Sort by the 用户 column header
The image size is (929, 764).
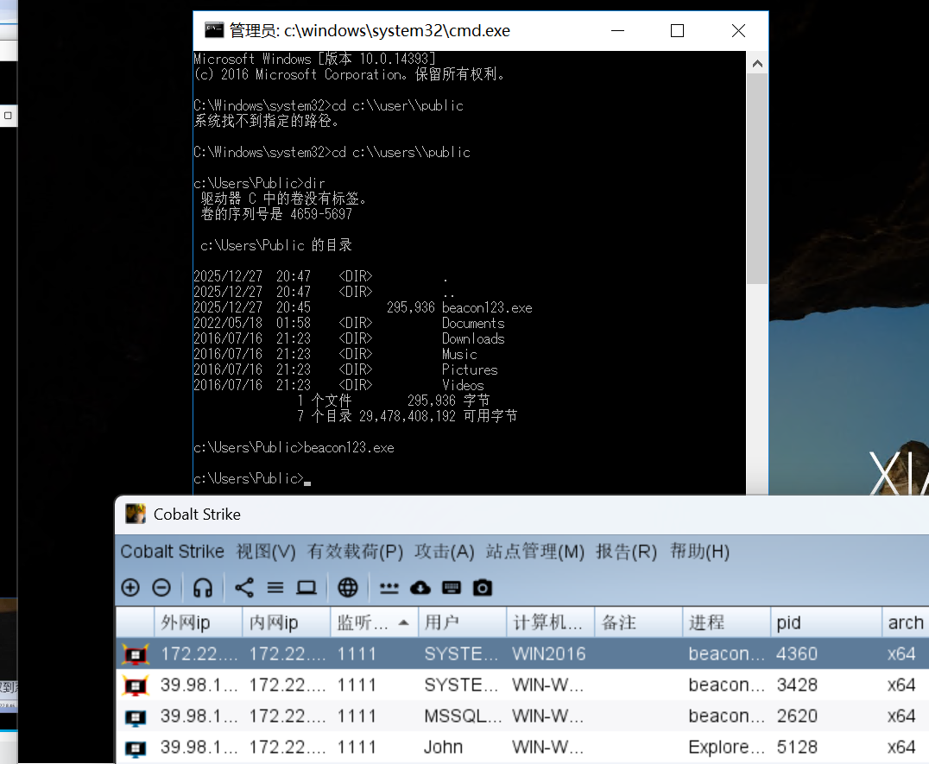(462, 622)
